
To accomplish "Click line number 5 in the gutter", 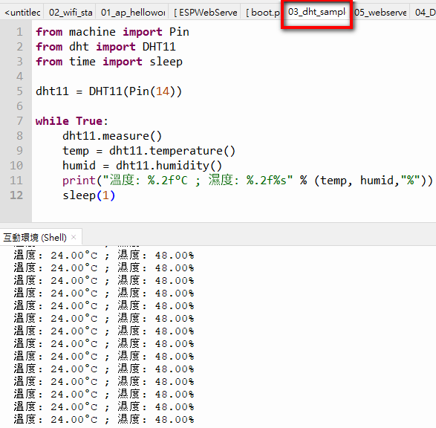I will tap(19, 91).
